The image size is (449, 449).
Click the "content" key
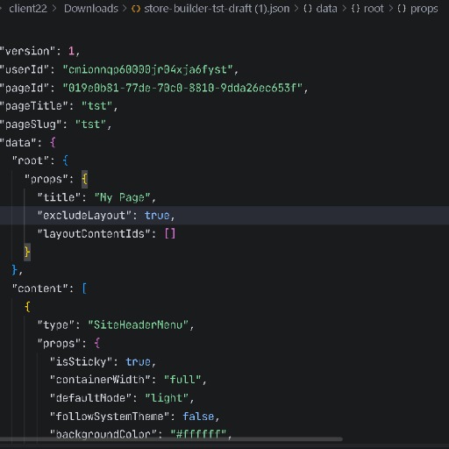[x=40, y=289]
